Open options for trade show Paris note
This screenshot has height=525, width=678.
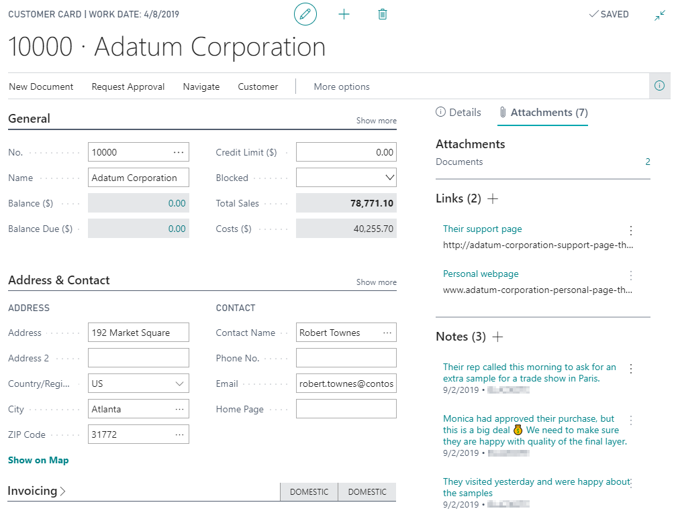(x=631, y=369)
